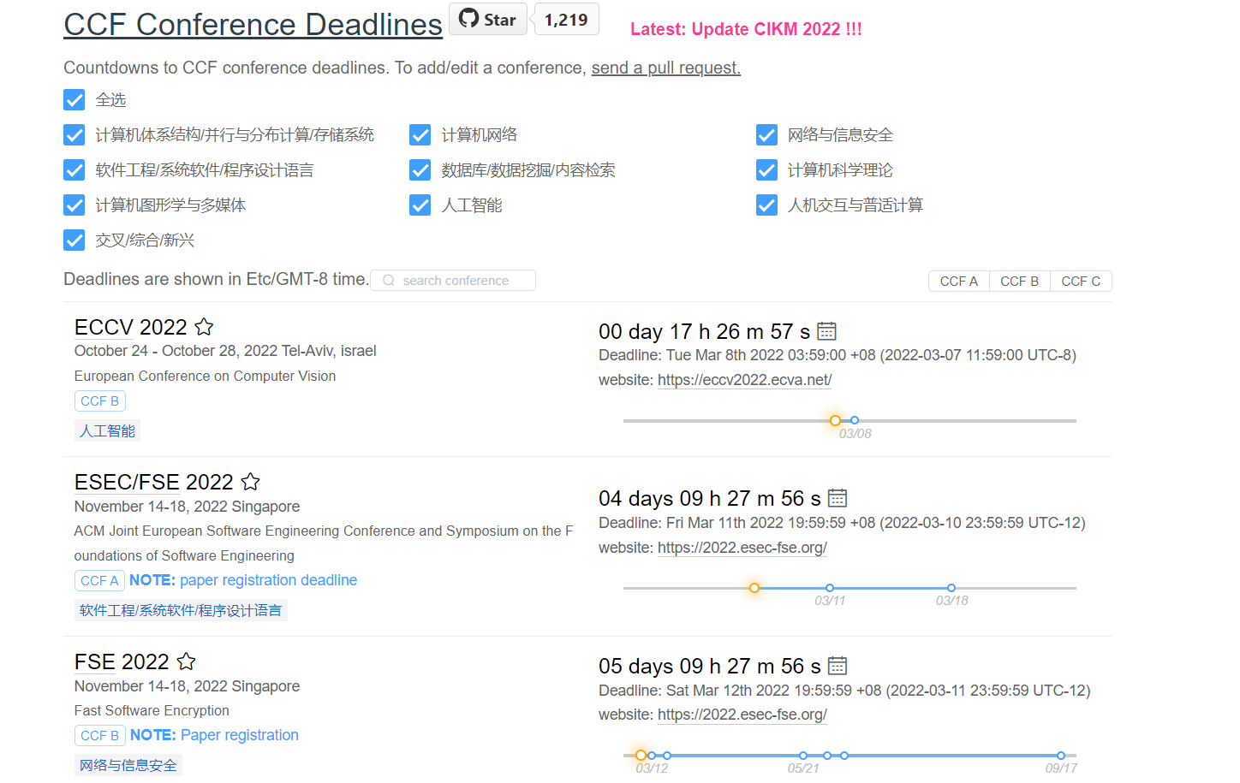The width and height of the screenshot is (1240, 783).
Task: Uncheck 计算机体系结构/并行与分布计算/存储系统 checkbox
Action: tap(75, 135)
